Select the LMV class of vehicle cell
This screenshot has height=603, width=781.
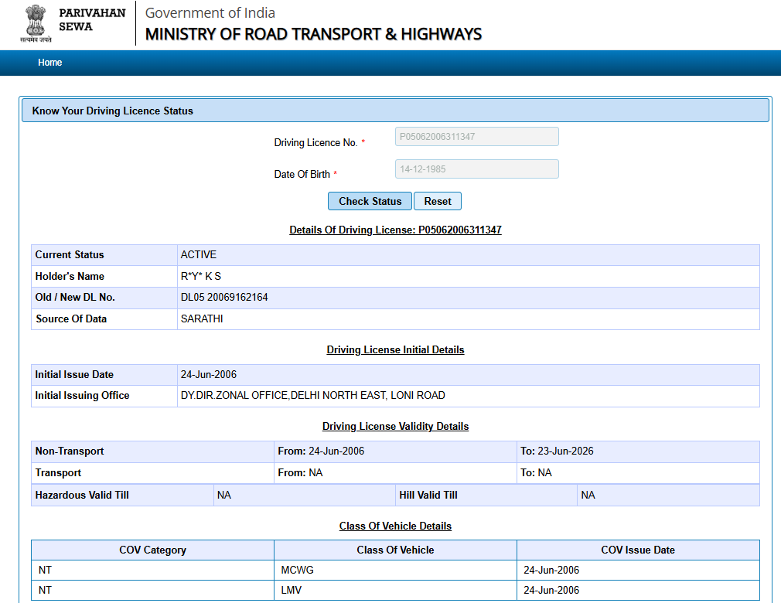[x=293, y=591]
